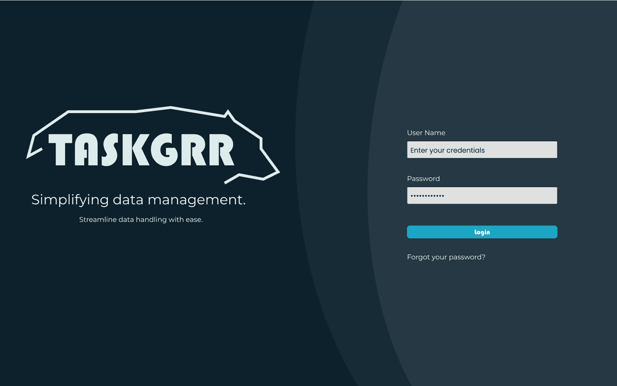Focus the Password input field
Viewport: 617px width, 386px height.
[482, 195]
